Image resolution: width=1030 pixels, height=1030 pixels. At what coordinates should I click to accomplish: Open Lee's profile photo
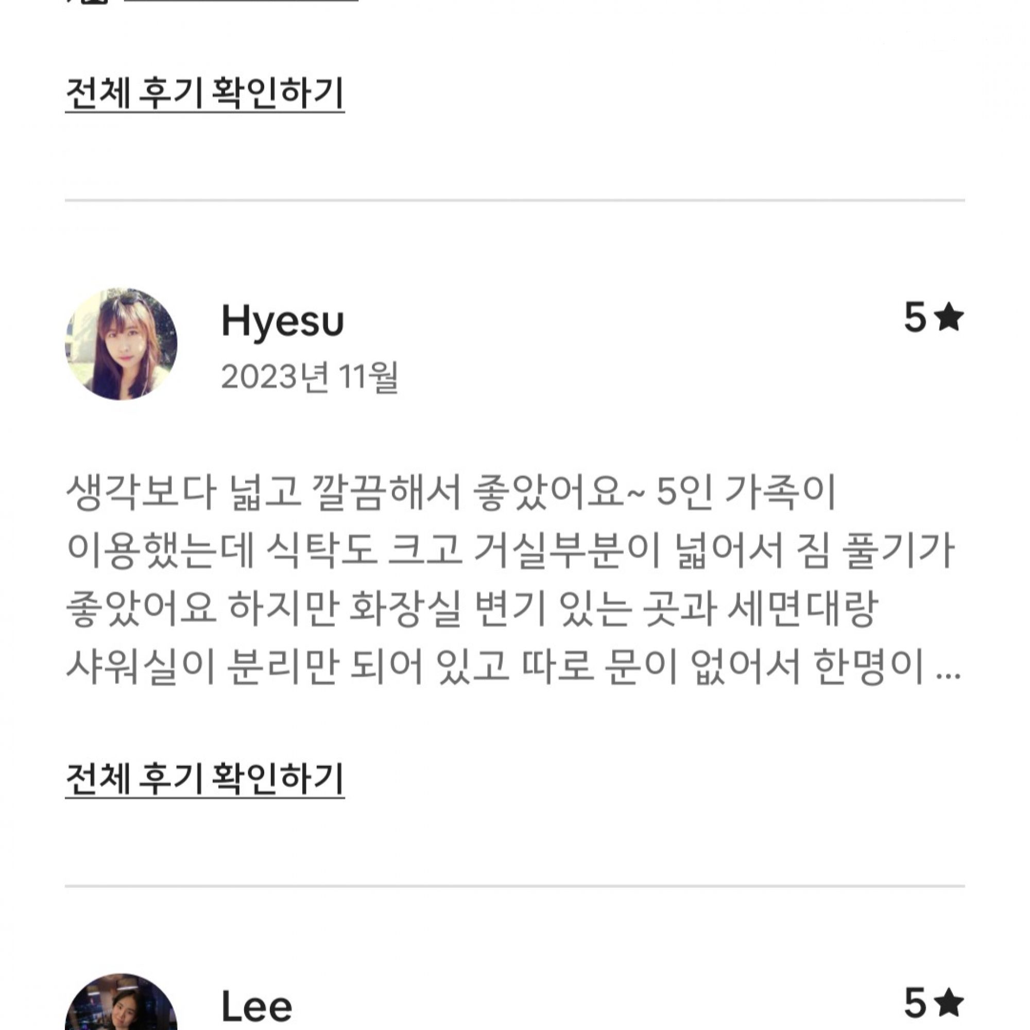121,1005
